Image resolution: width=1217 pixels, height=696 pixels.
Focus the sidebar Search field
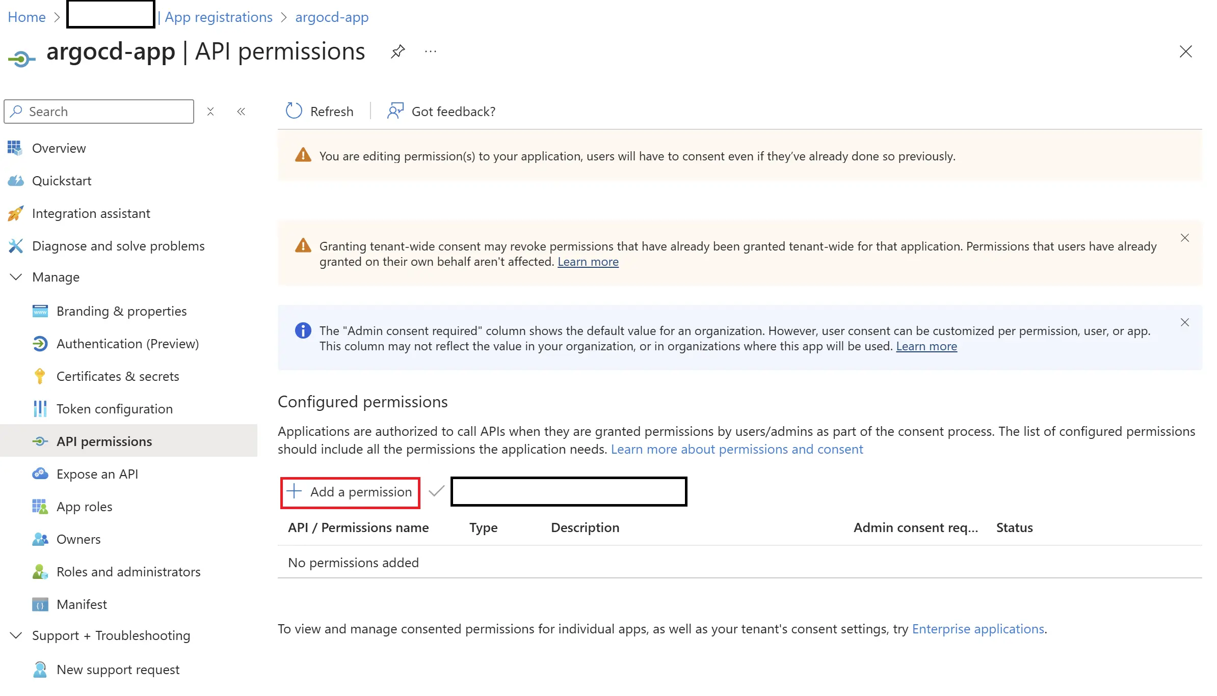coord(99,112)
